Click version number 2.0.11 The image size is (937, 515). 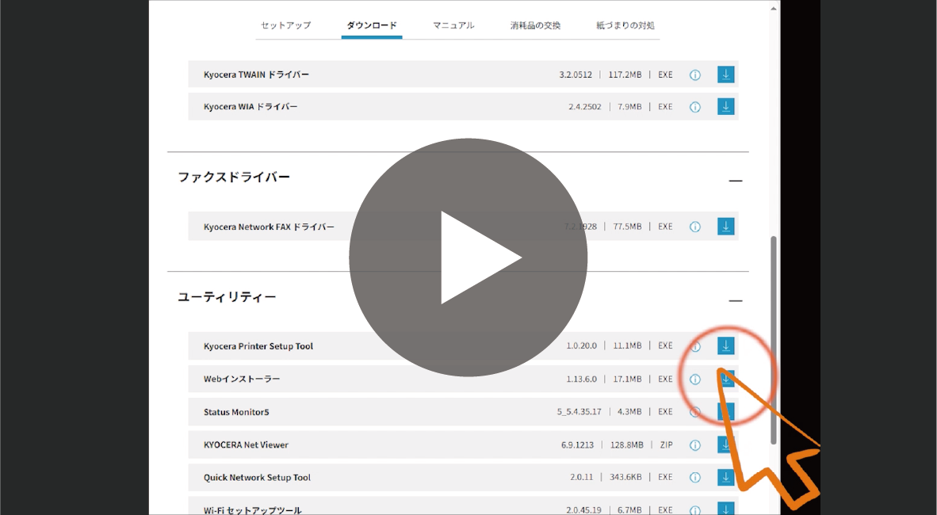(x=581, y=477)
